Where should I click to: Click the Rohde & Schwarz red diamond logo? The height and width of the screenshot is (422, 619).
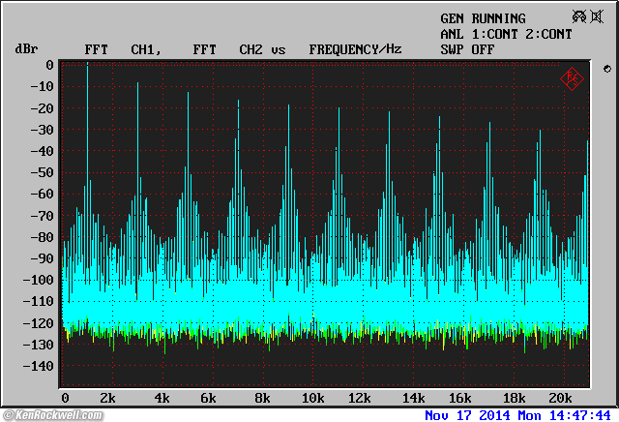point(571,78)
